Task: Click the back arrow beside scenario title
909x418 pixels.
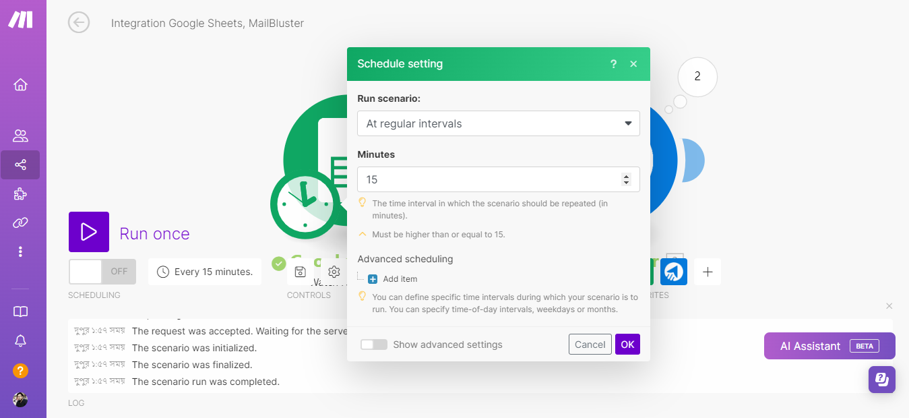Action: coord(79,22)
